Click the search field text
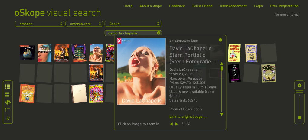The width and height of the screenshot is (308, 140). pos(123,33)
